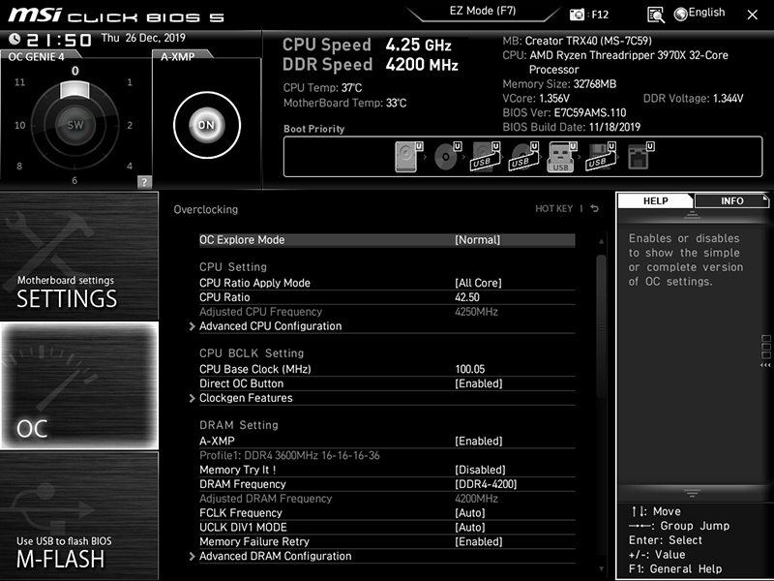Screen dimensions: 774x581
Task: Click the system clock icon
Action: pos(15,39)
